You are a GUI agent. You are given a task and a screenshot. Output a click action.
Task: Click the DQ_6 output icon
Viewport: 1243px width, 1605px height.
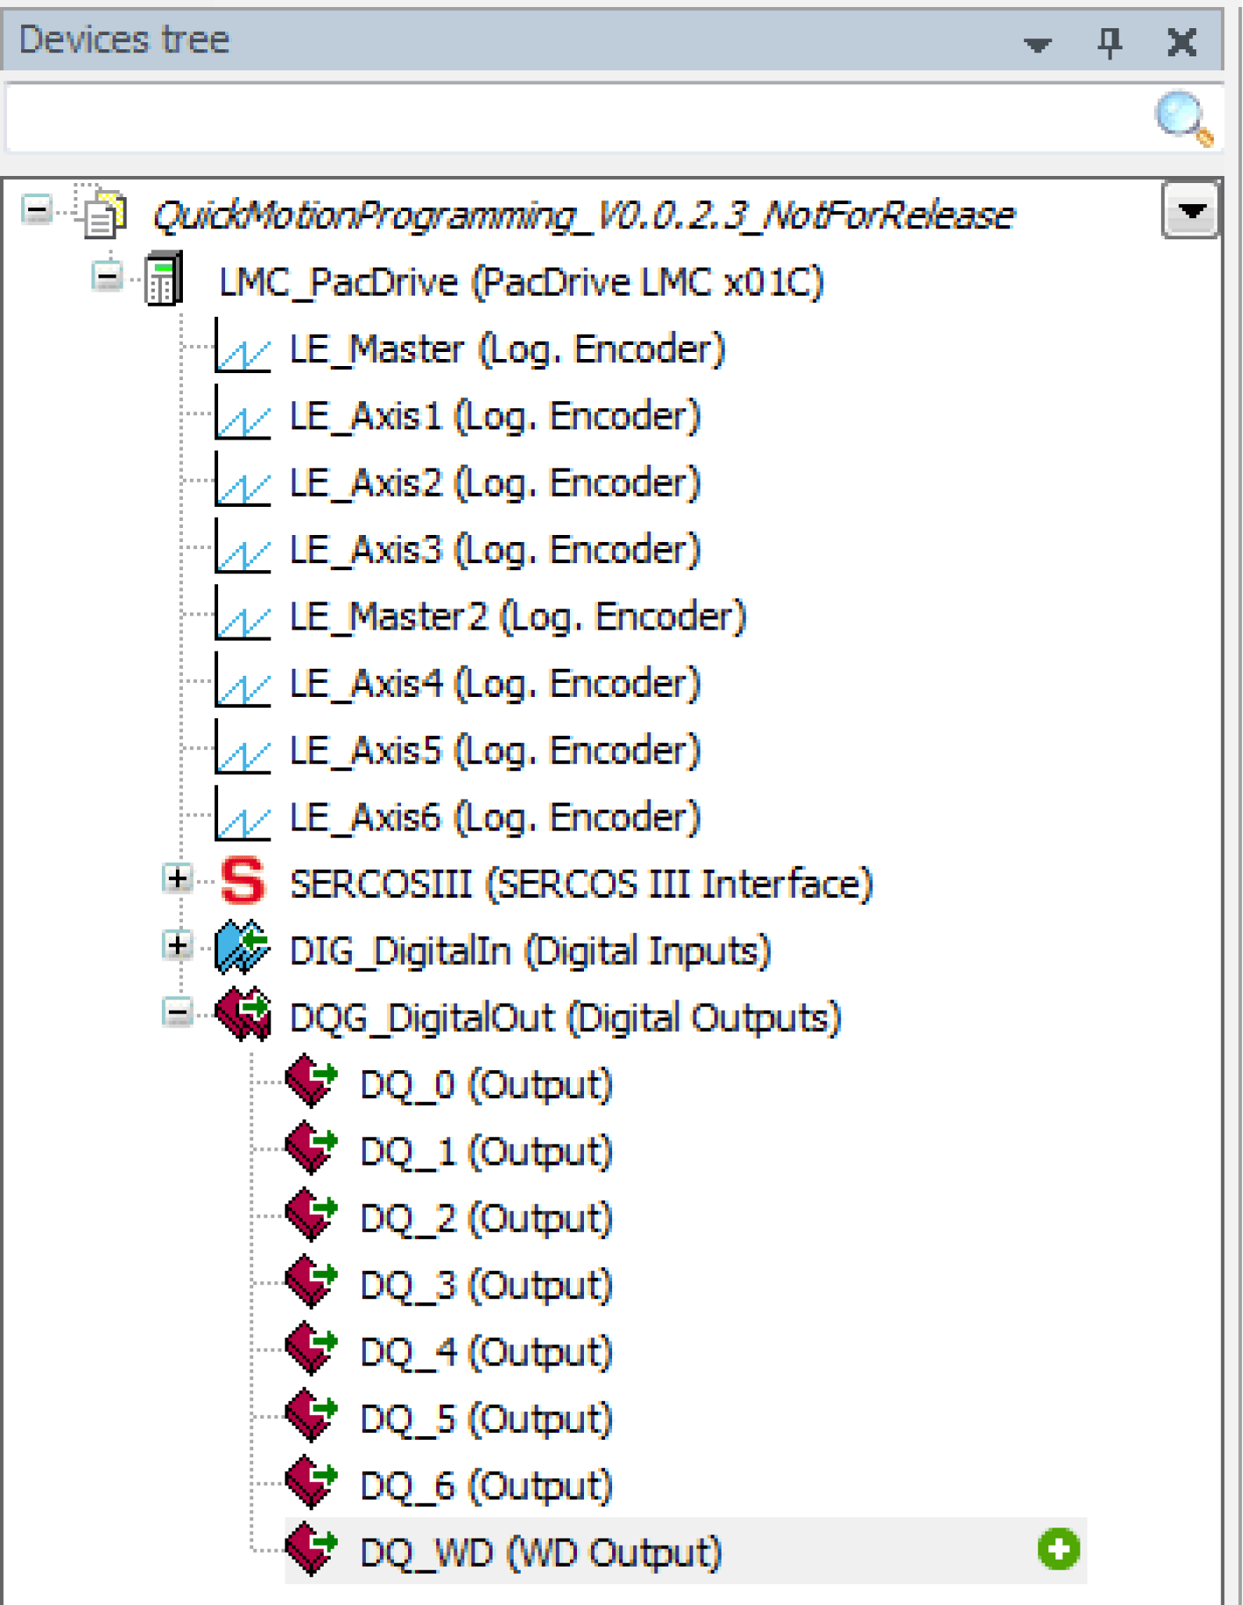tap(311, 1483)
